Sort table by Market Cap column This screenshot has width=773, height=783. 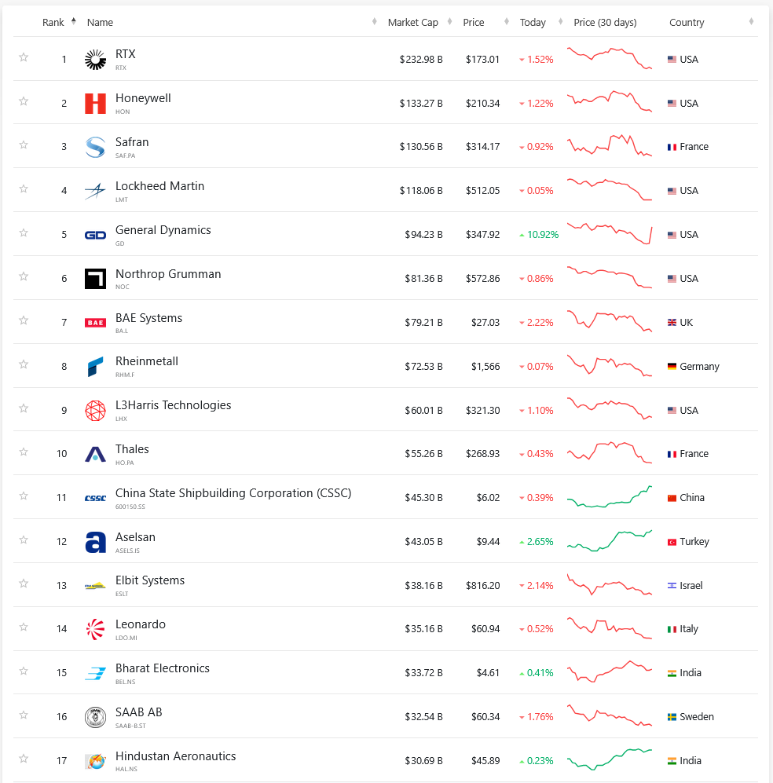[x=413, y=23]
